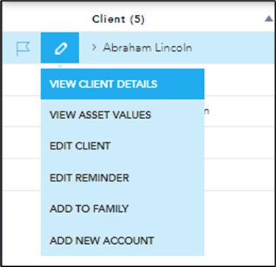Select Edit Client in the menu
276x267 pixels.
[122, 146]
